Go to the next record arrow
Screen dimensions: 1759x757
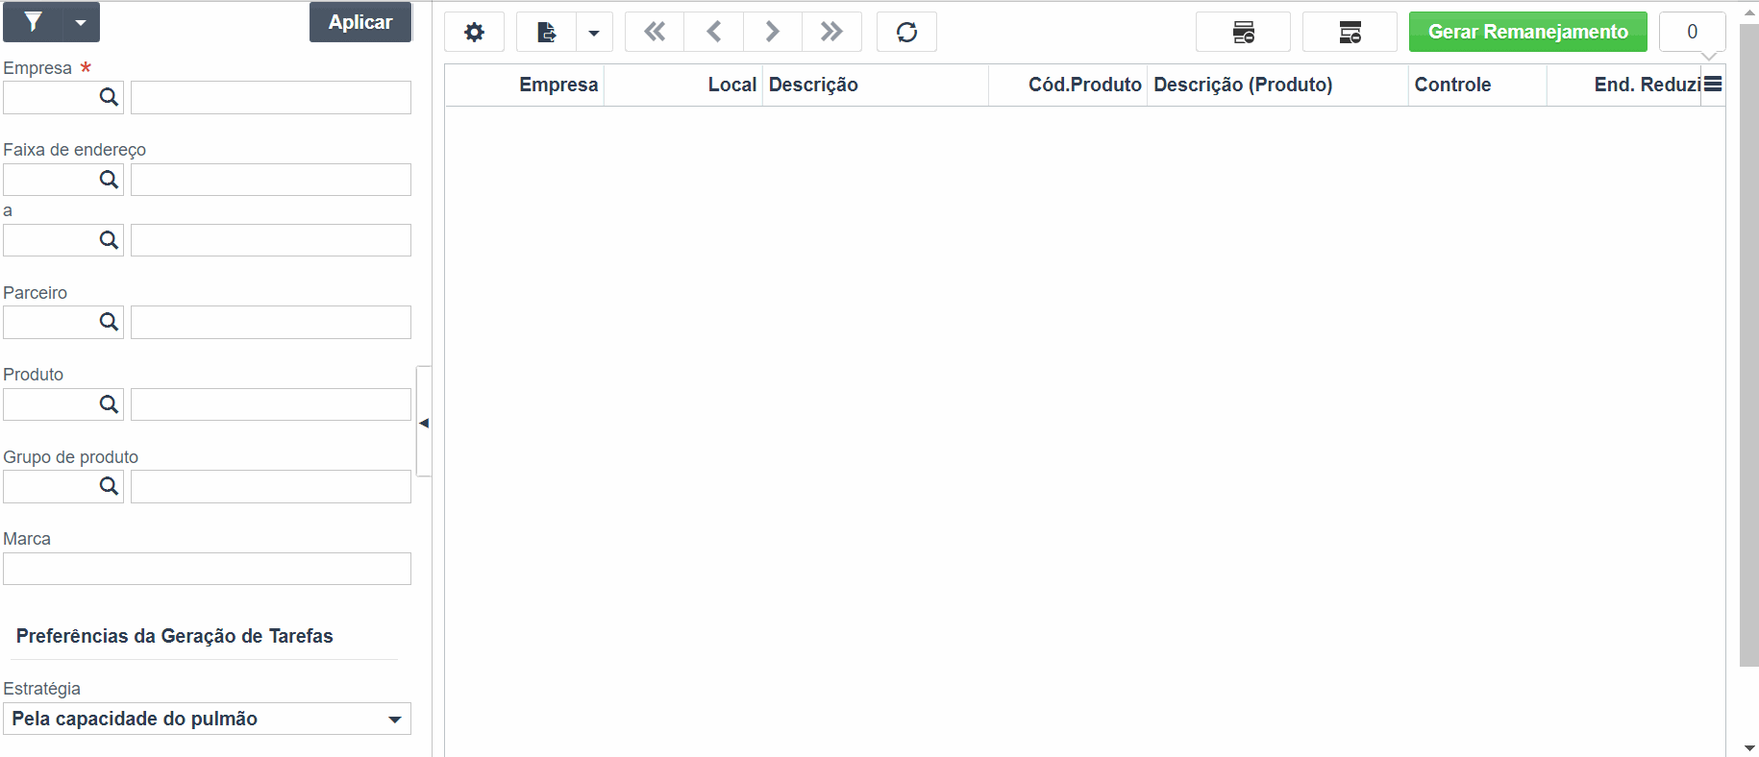(773, 32)
